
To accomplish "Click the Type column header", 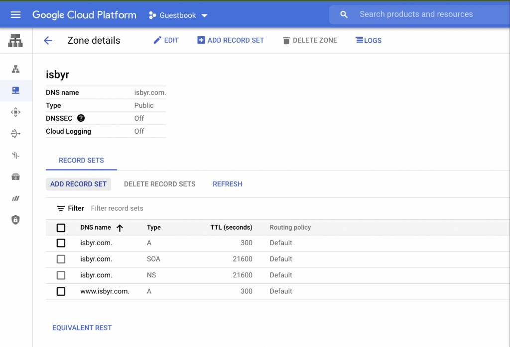I will tap(153, 227).
